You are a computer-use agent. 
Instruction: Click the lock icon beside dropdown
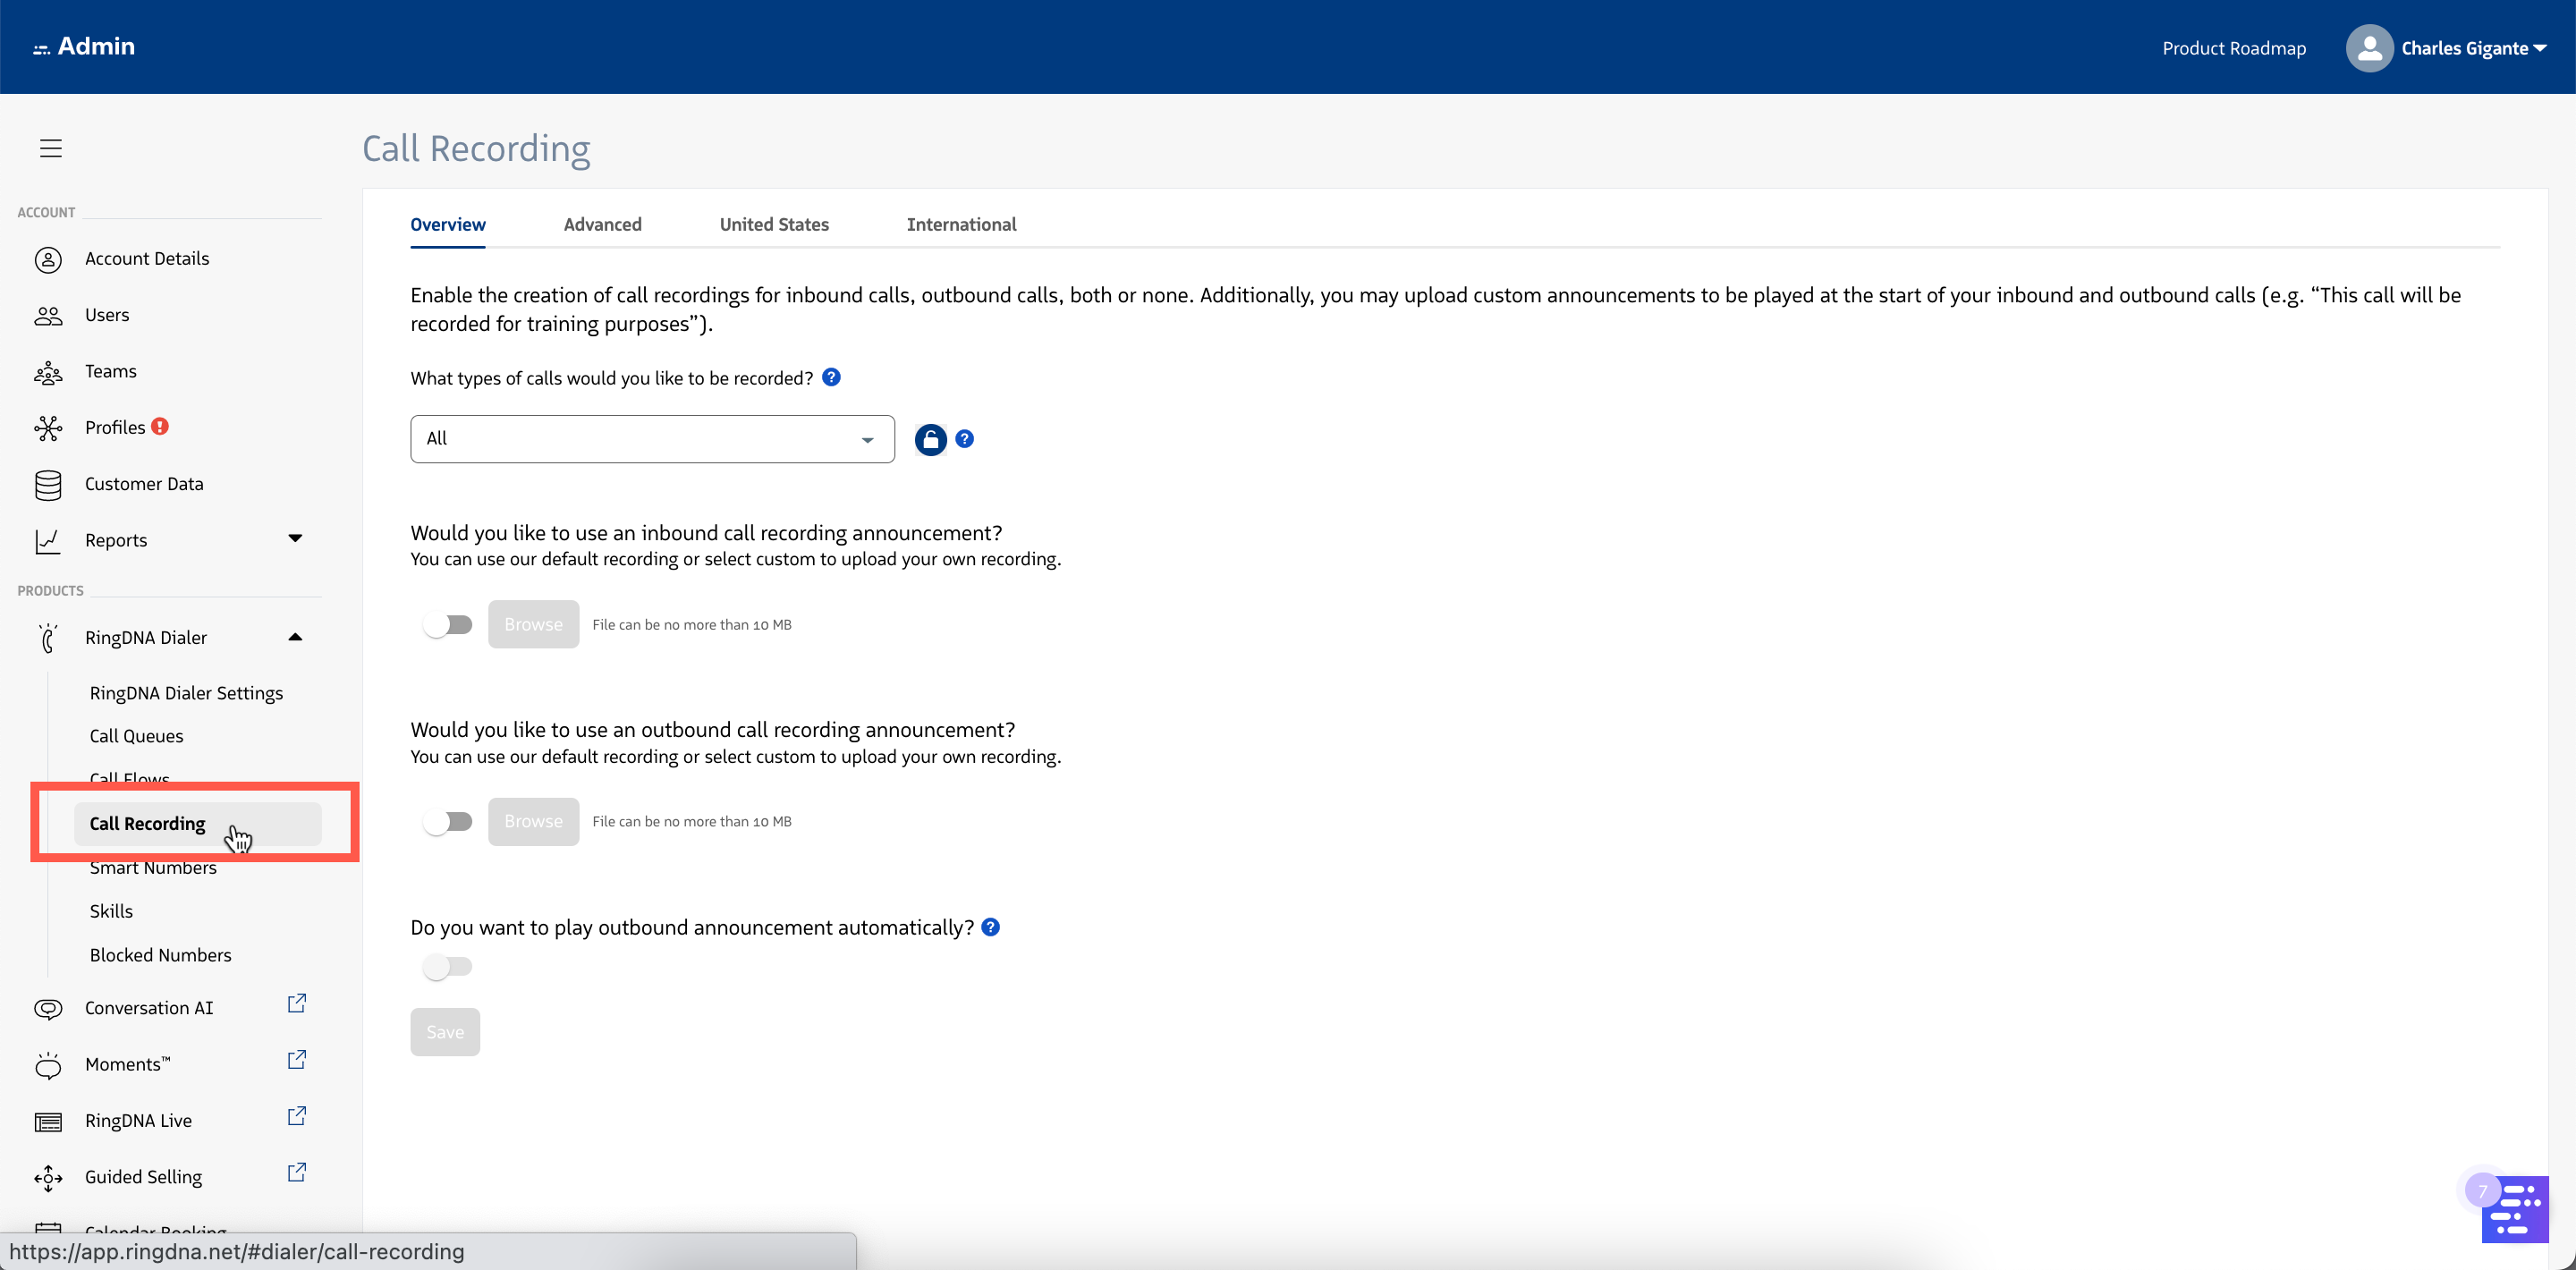(x=930, y=439)
